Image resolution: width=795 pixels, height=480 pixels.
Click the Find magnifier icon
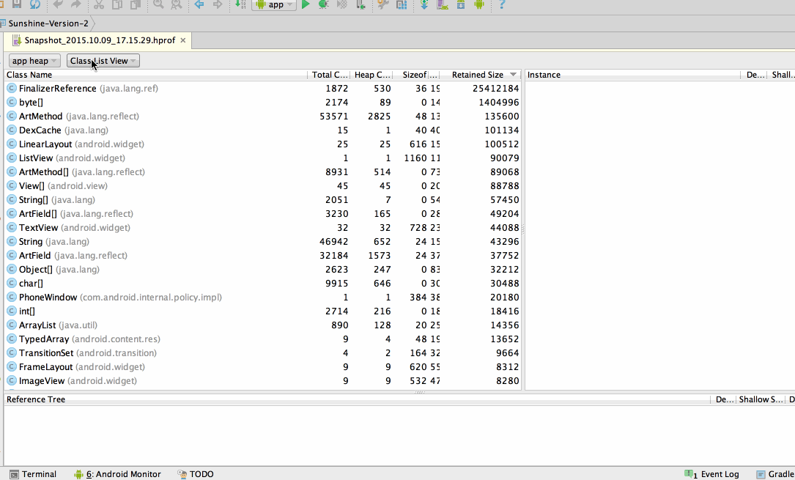tap(158, 4)
